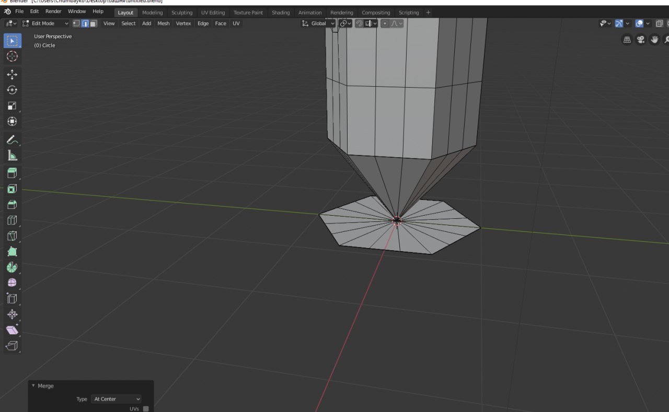The image size is (669, 412).
Task: Open the Edit menu
Action: click(34, 11)
